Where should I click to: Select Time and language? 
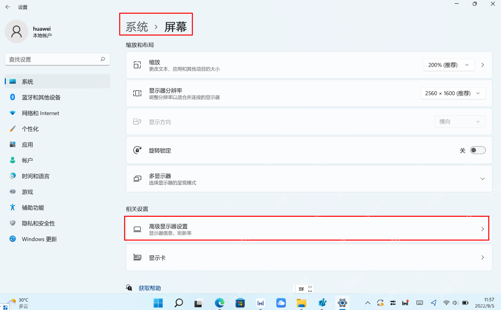coord(57,176)
